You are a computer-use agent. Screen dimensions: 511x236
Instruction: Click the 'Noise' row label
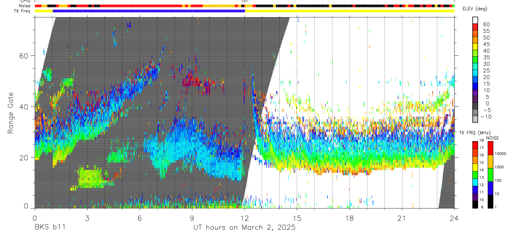point(25,6)
